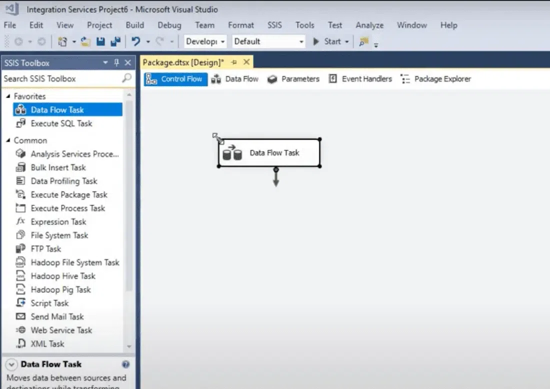Click the help icon in toolbox description
This screenshot has height=389, width=550.
[125, 364]
